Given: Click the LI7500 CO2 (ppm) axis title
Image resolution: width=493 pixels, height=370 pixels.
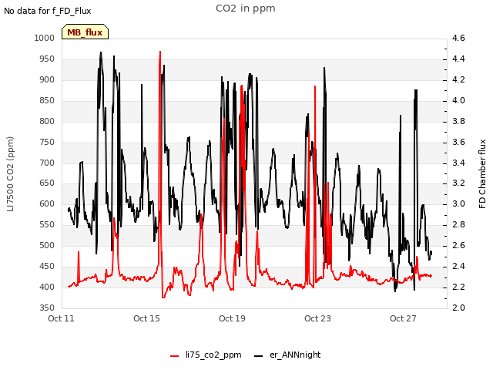Looking at the screenshot, I should point(10,174).
